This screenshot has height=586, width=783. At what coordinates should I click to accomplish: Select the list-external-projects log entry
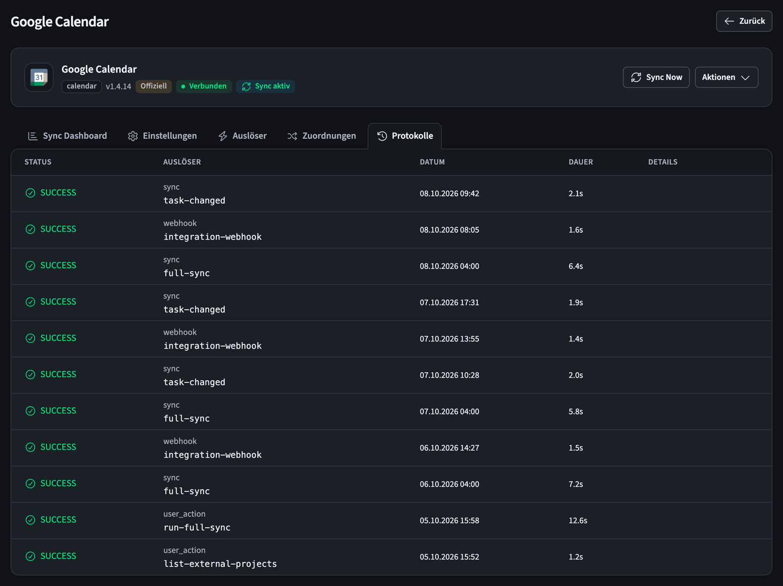(391, 557)
